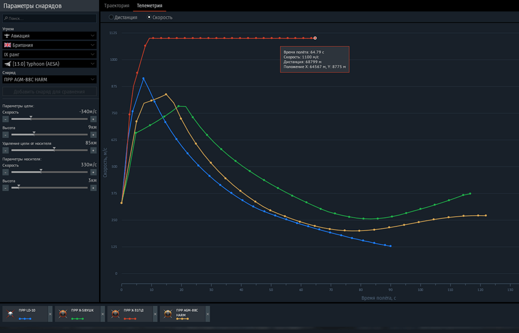The height and width of the screenshot is (333, 519).
Task: Click Добавить снаряд для сравнения button
Action: (x=50, y=92)
